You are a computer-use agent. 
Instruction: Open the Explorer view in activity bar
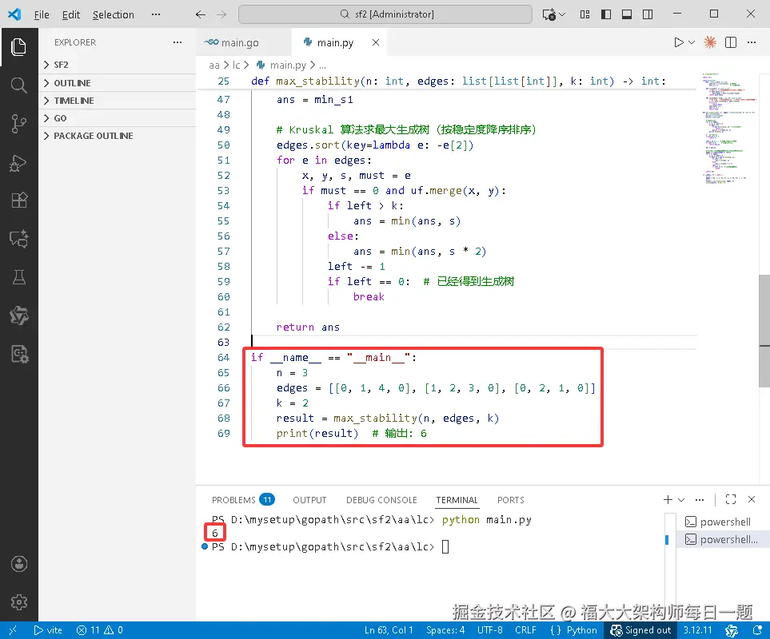coord(18,46)
